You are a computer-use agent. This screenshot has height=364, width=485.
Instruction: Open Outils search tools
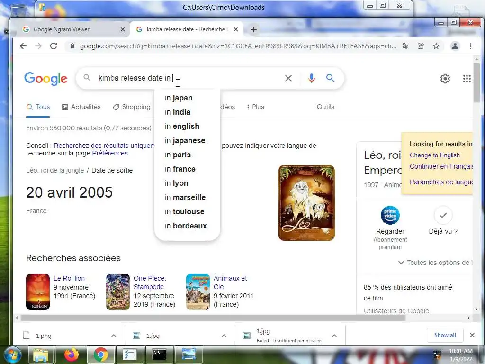325,107
